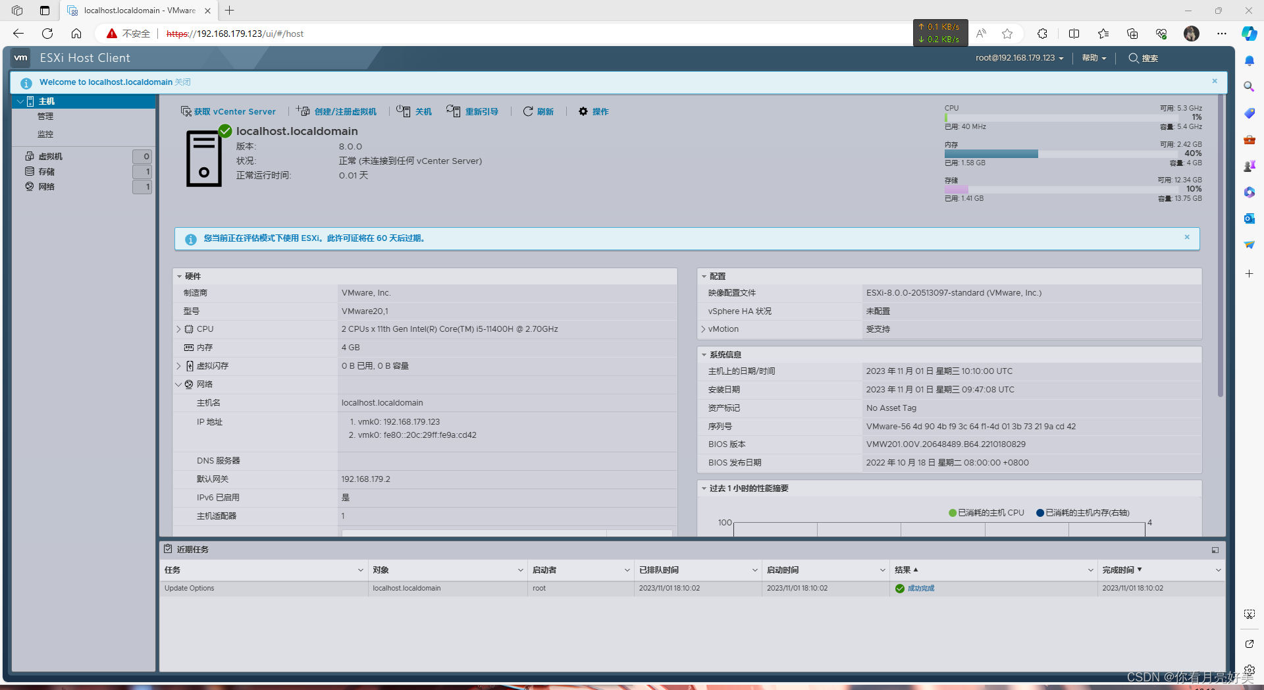The width and height of the screenshot is (1264, 690).
Task: Go back with browser back arrow
Action: [18, 34]
